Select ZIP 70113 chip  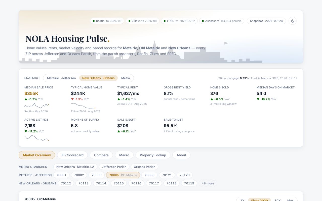pos(84,183)
